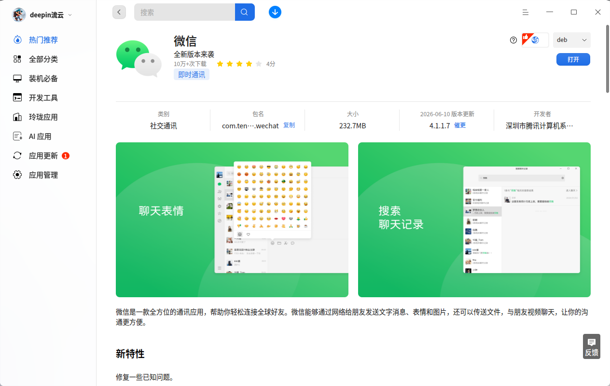Viewport: 610px width, 386px height.
Task: Expand the deepin流云 account chevron
Action: pos(70,15)
